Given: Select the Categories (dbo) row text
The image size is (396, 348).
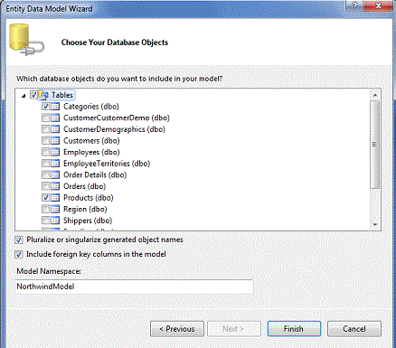Looking at the screenshot, I should [91, 107].
